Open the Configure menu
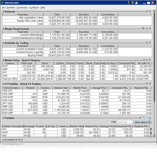This screenshot has width=157, height=152. (34, 7)
